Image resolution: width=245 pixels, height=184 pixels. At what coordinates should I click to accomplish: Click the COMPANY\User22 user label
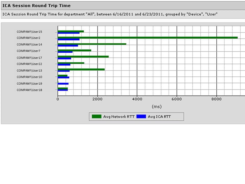point(29,64)
